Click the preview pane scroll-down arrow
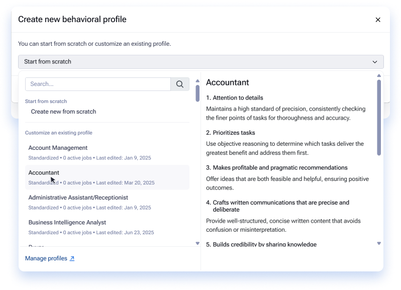 click(x=379, y=243)
